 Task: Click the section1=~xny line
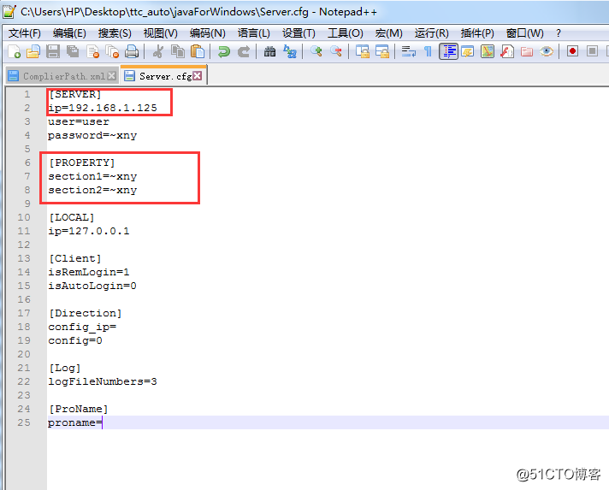point(92,176)
